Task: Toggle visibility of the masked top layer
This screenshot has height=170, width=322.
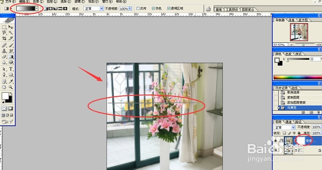Action: (276, 141)
